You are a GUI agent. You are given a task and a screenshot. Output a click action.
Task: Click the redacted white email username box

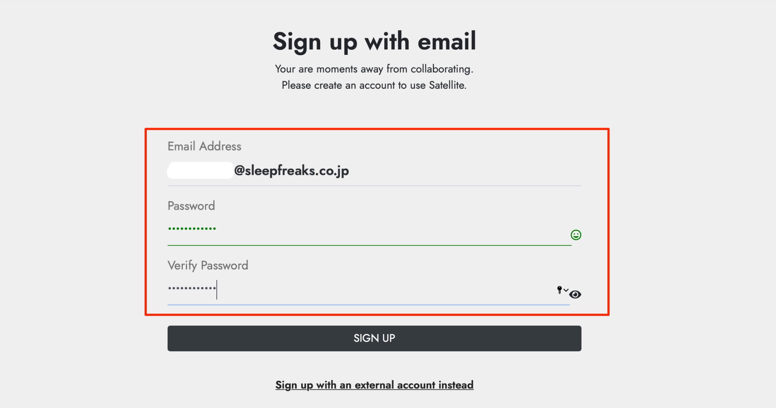(x=200, y=170)
